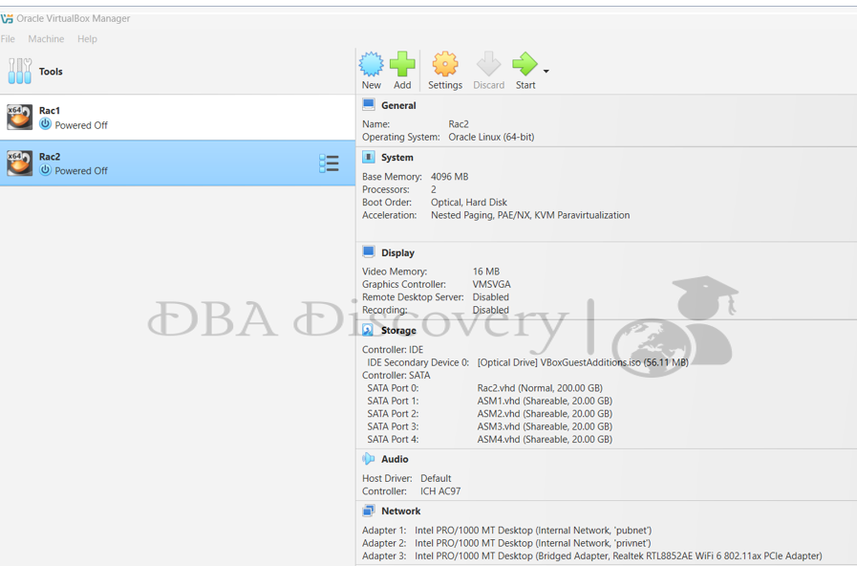
Task: Open the File menu
Action: point(8,39)
